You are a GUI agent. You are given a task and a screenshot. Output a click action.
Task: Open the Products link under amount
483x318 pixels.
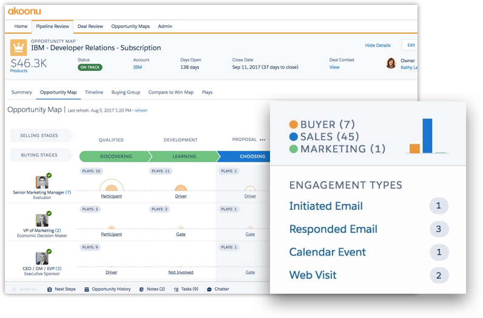[19, 71]
